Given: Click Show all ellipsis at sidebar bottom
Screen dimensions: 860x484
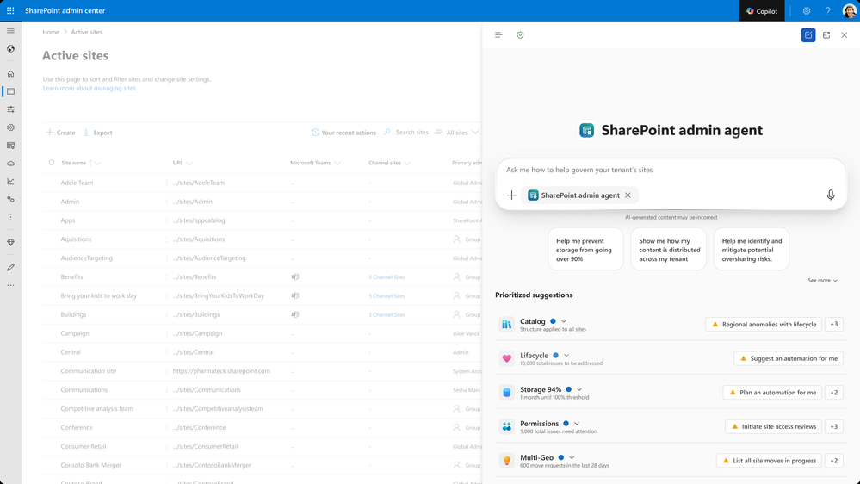Looking at the screenshot, I should [10, 285].
